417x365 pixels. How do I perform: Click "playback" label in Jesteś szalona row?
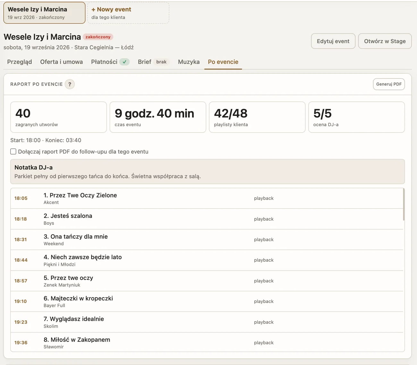pos(264,219)
